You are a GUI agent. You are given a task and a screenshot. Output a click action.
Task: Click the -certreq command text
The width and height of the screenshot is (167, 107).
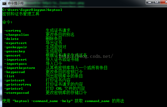tap(13, 31)
